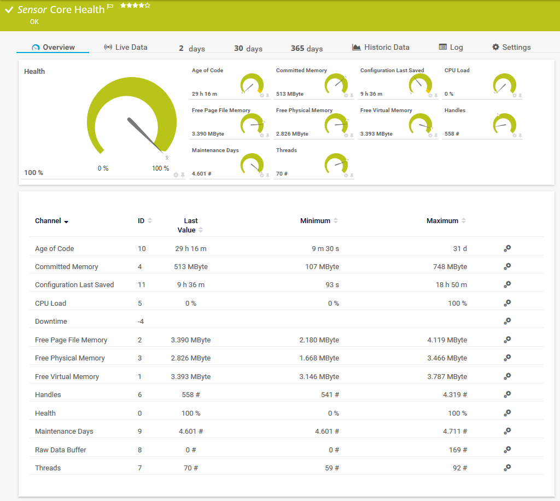Set priority with the fifth star
This screenshot has width=560, height=501.
(148, 5)
